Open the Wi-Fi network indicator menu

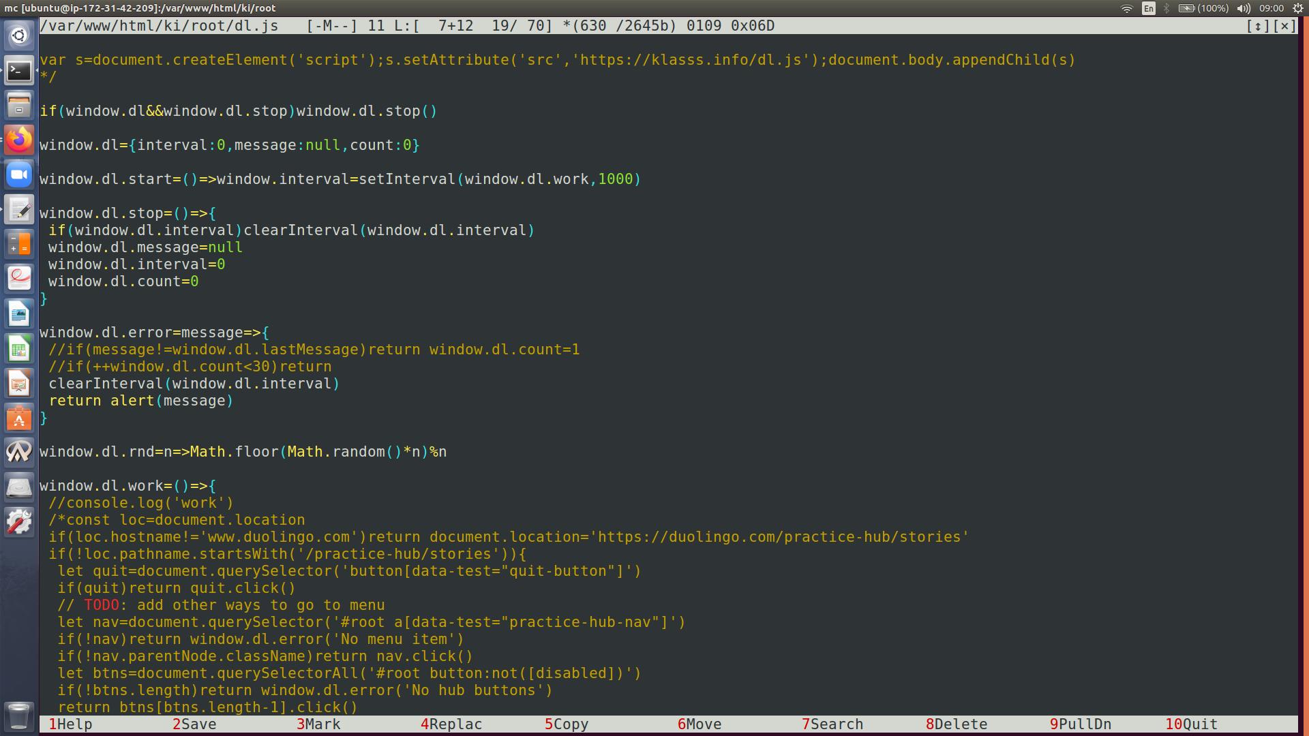pos(1127,8)
